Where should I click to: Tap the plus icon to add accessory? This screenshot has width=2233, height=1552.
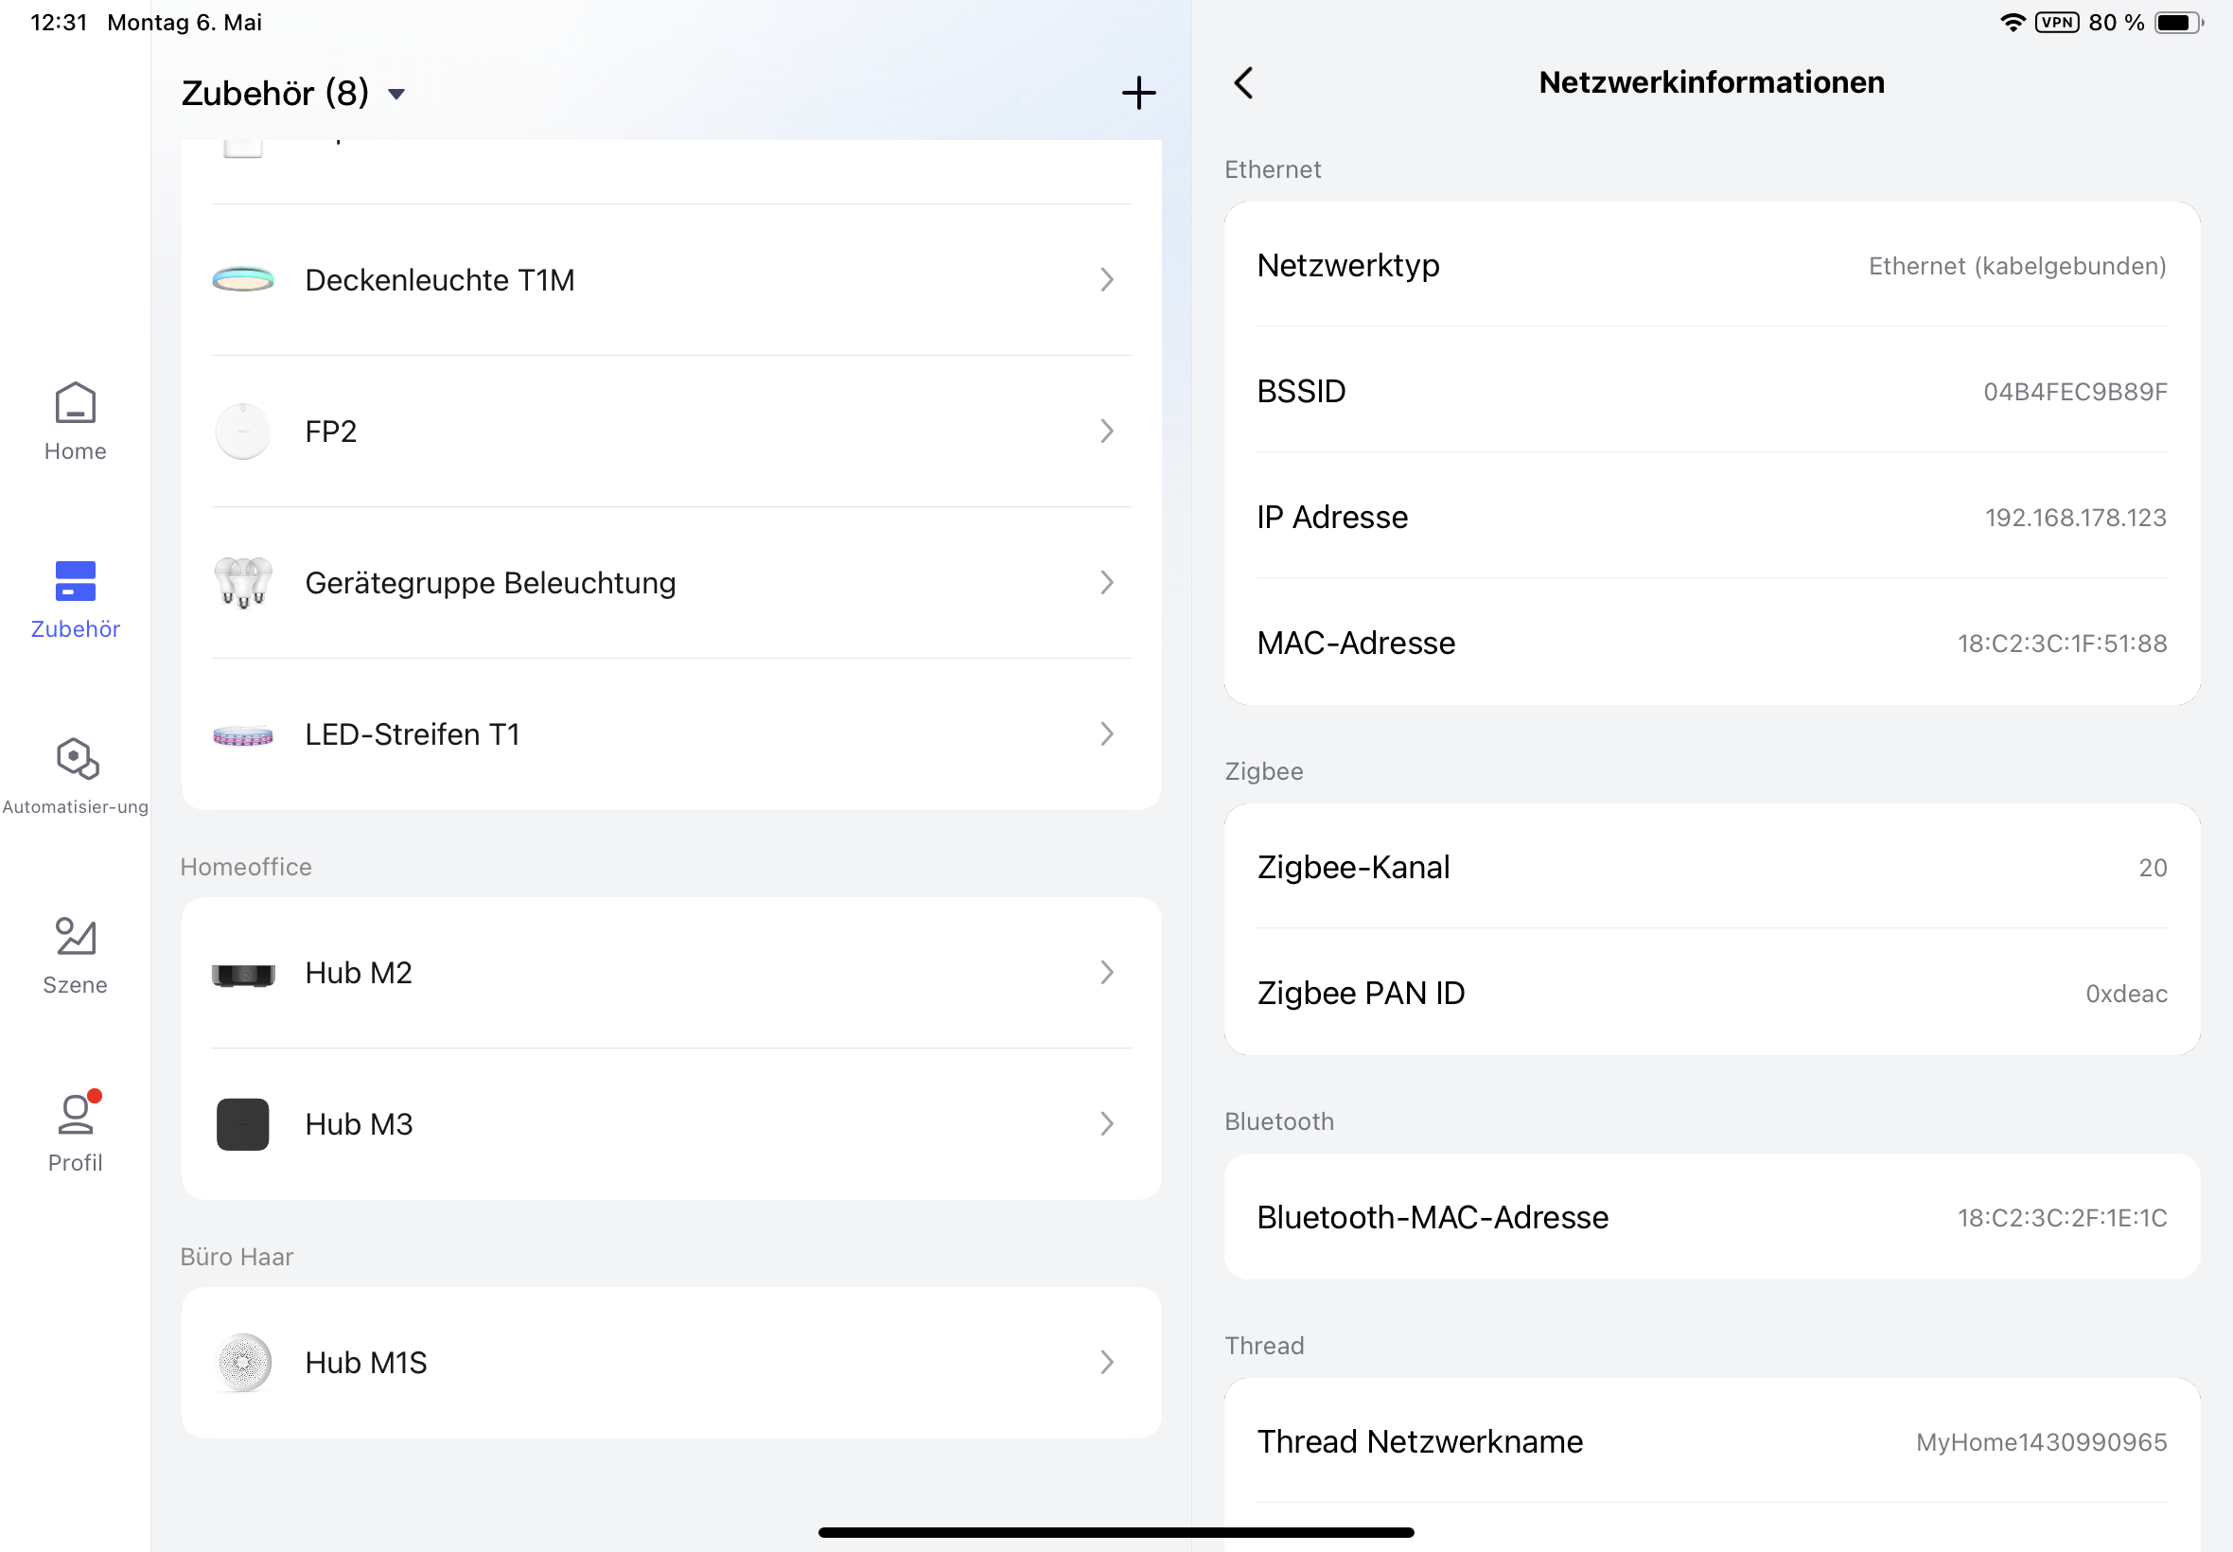point(1138,94)
